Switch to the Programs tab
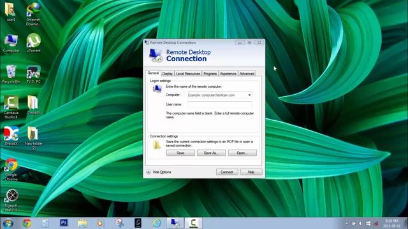The image size is (408, 229). pos(210,74)
